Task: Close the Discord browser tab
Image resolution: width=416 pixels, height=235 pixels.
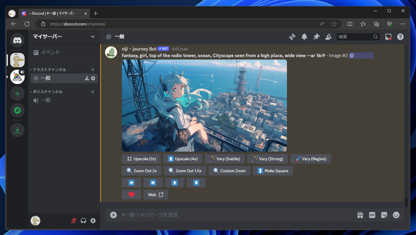Action: pos(85,14)
